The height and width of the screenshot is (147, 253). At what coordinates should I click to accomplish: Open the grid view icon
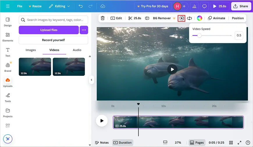pyautogui.click(x=231, y=142)
